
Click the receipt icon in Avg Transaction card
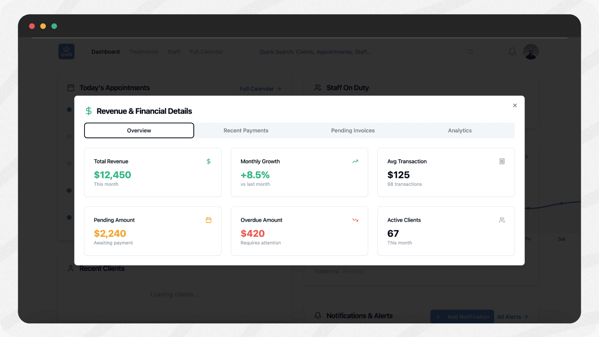pyautogui.click(x=502, y=161)
